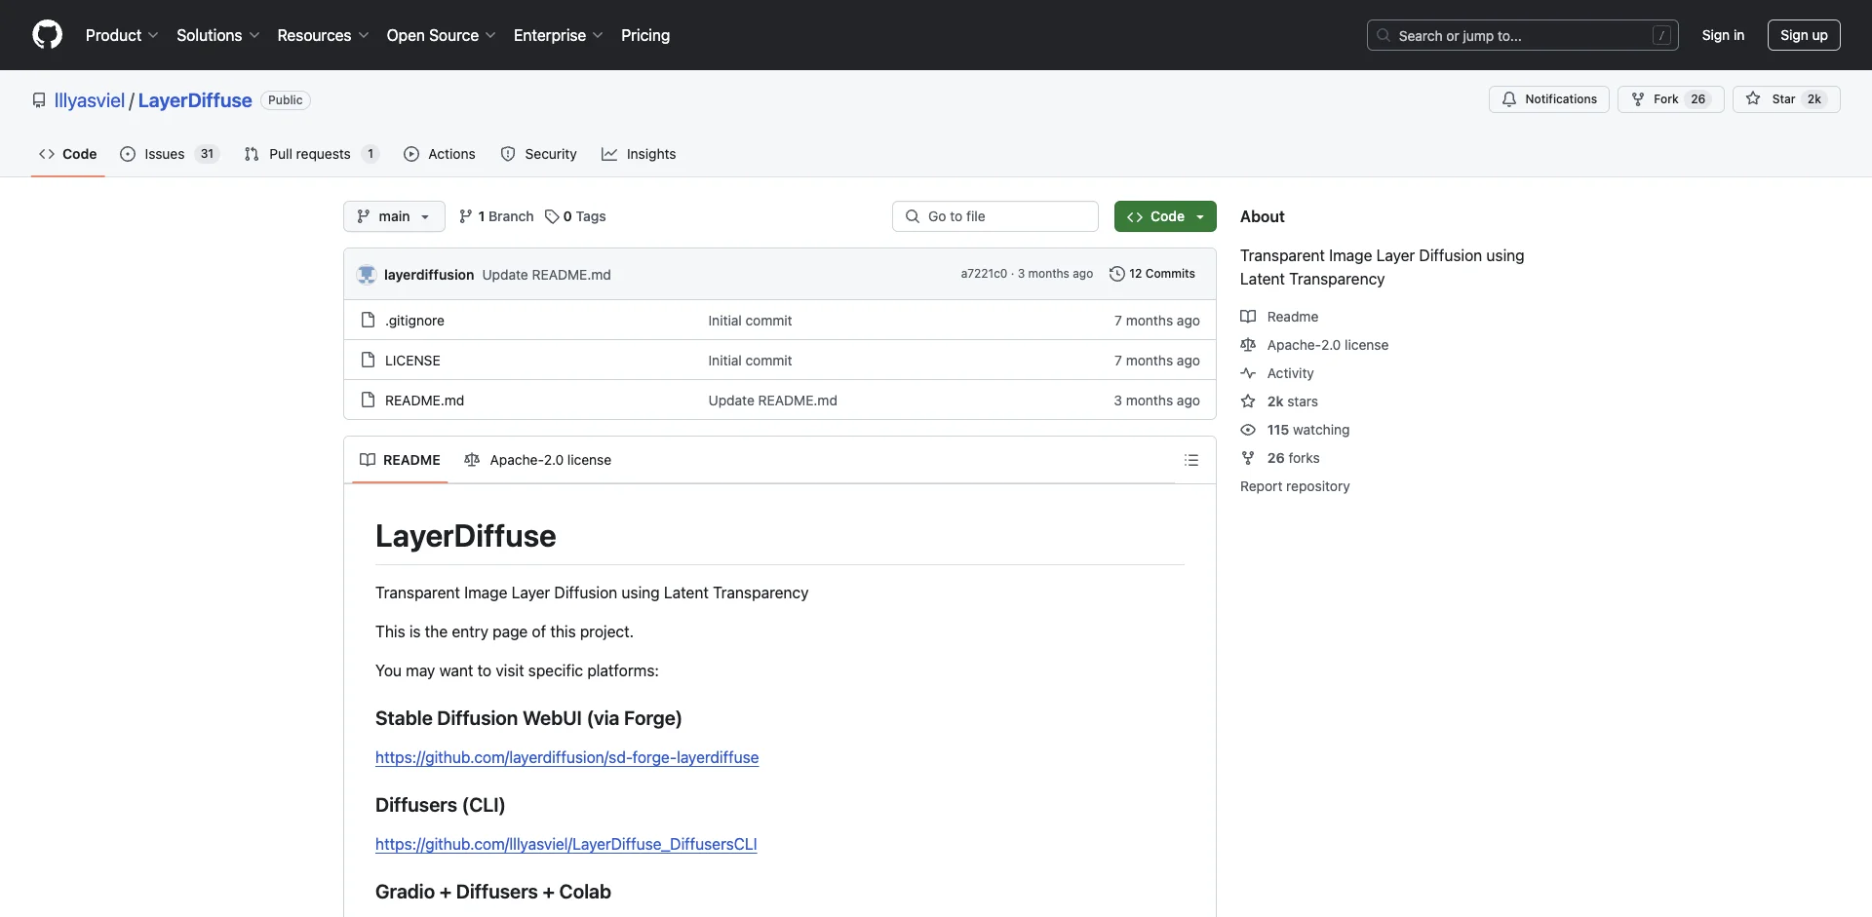Click the bell icon in Notifications
This screenshot has height=917, width=1872.
point(1509,99)
